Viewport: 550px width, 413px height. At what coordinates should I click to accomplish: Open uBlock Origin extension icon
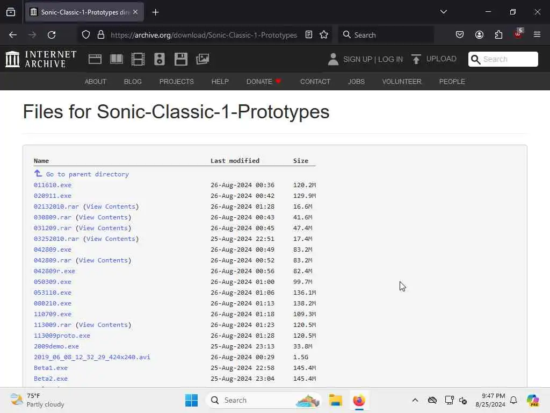tap(518, 34)
